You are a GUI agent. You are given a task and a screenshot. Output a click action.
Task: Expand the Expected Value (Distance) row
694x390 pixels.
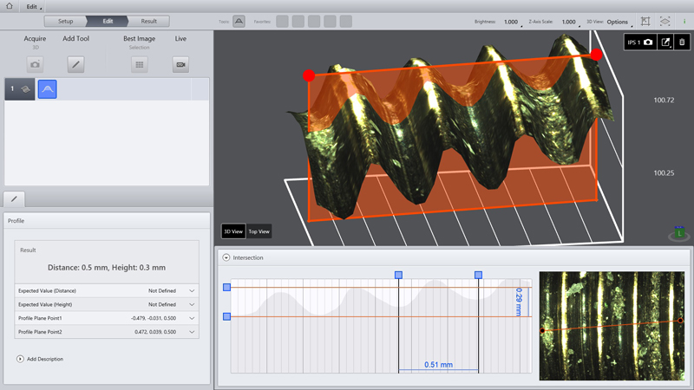click(x=192, y=291)
